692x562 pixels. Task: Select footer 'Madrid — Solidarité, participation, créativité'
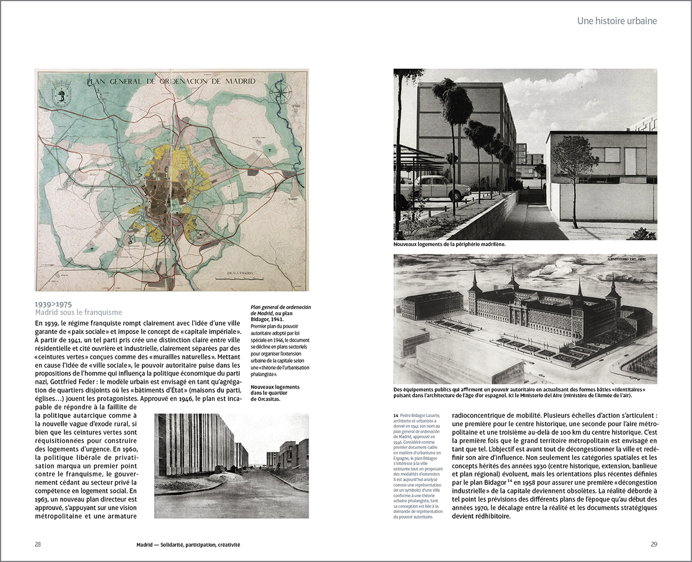189,545
